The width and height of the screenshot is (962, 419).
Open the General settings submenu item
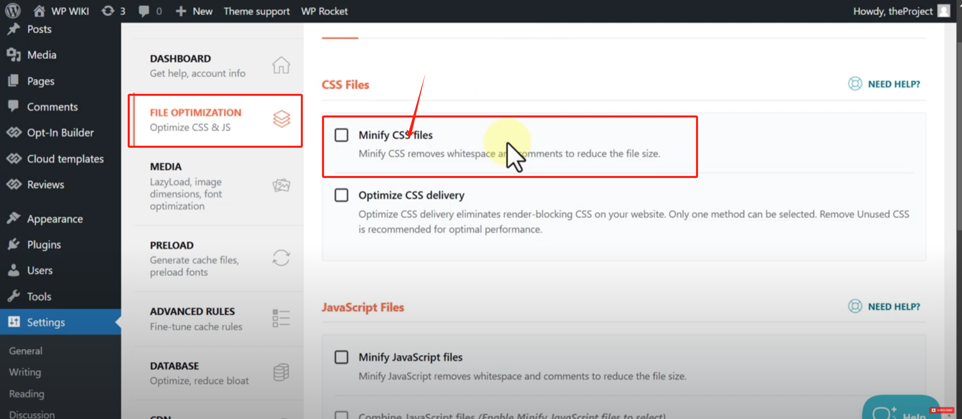pos(26,351)
